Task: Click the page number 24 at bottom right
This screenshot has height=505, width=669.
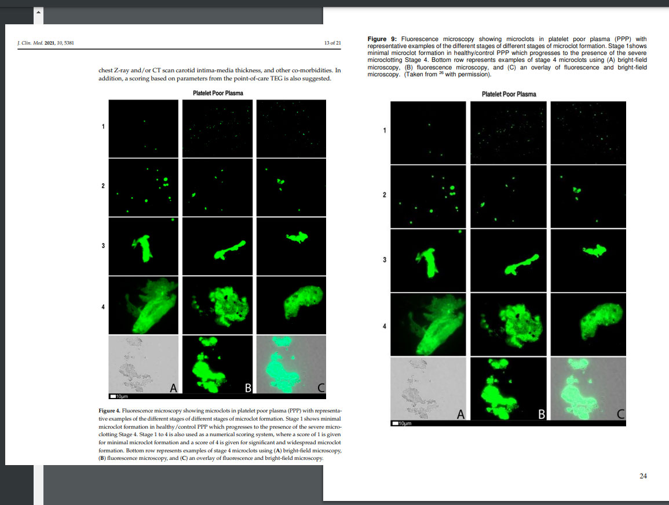Action: point(643,476)
